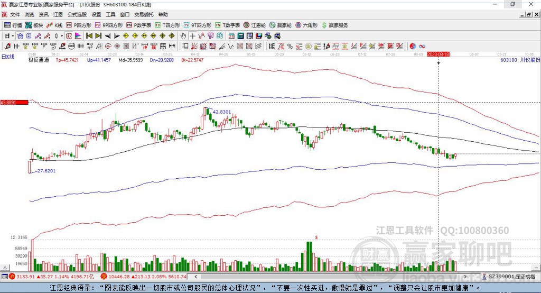The width and height of the screenshot is (541, 293).
Task: Step chart right with black right arrow
Action: [117, 36]
